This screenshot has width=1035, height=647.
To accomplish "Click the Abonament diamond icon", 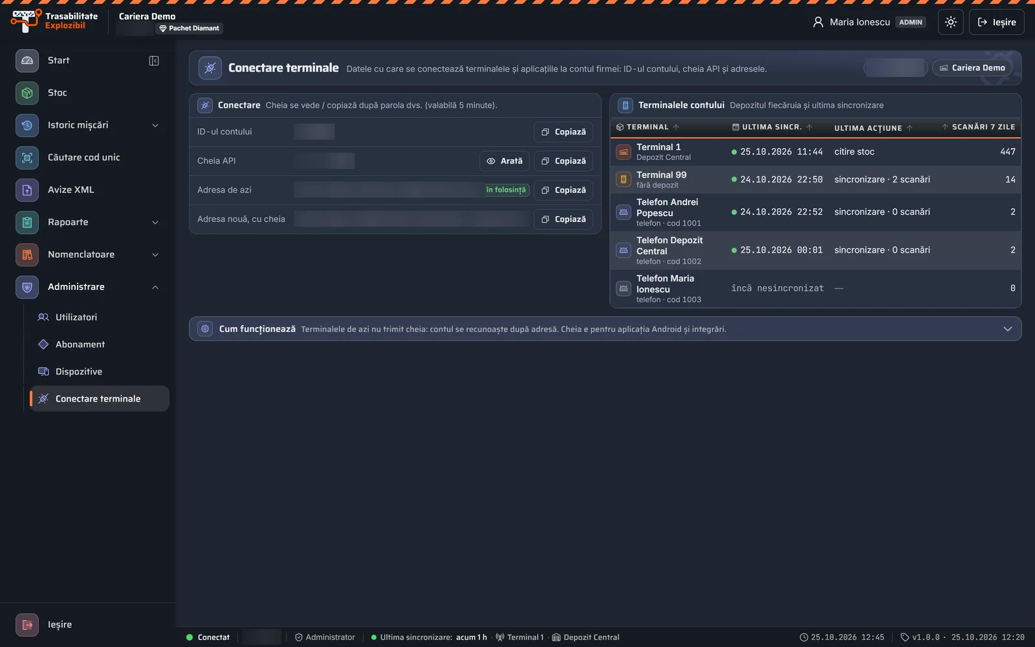I will click(43, 344).
